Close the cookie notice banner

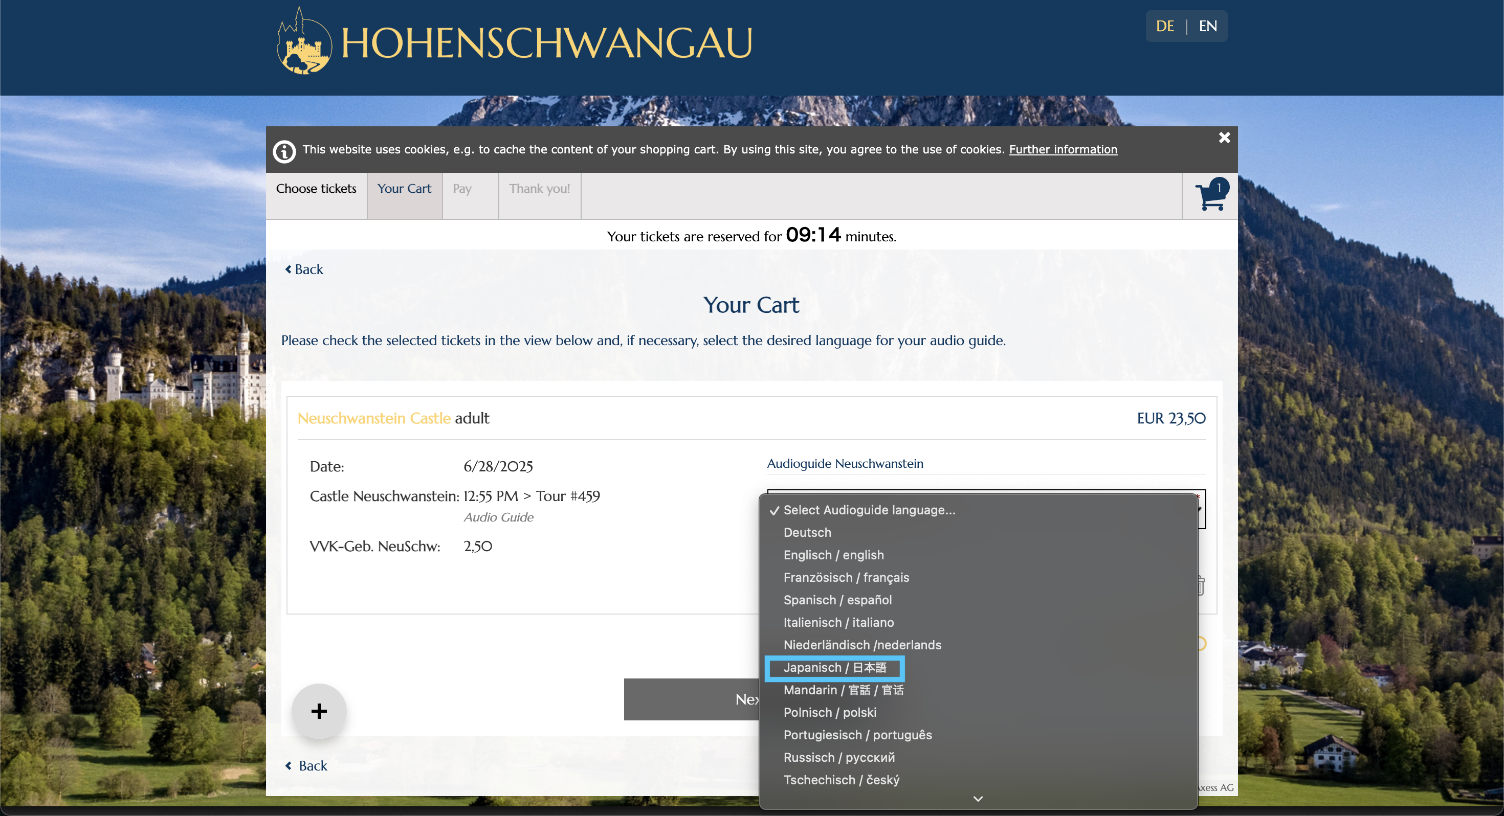click(1224, 138)
